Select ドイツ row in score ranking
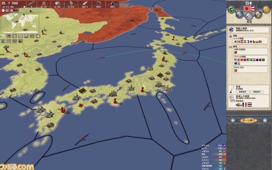The image size is (272, 170). [213, 148]
